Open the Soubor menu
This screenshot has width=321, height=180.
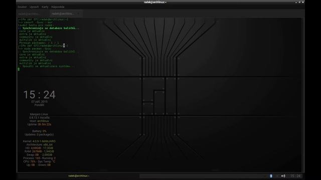[x=22, y=7]
